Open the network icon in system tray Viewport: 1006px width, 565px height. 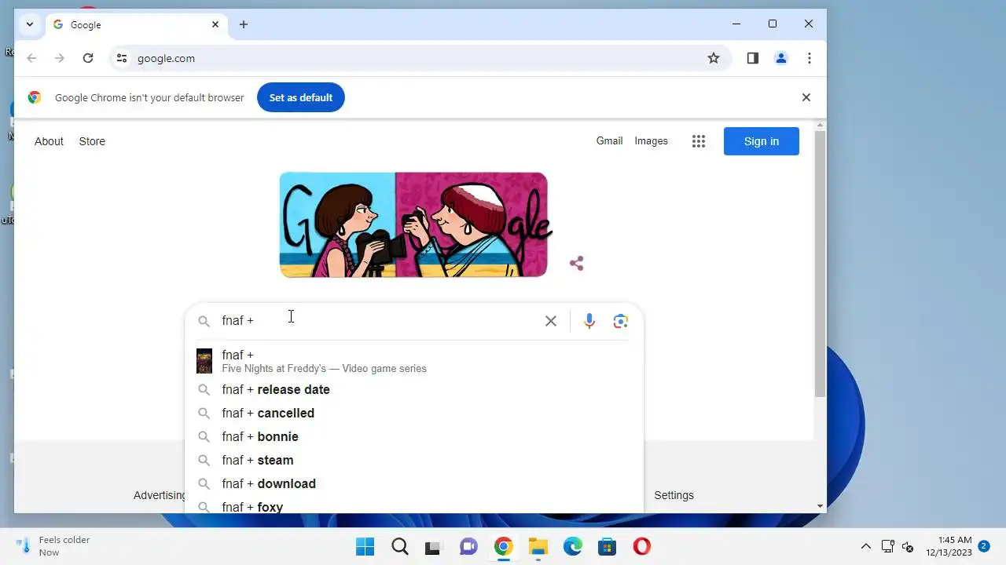[x=887, y=547]
